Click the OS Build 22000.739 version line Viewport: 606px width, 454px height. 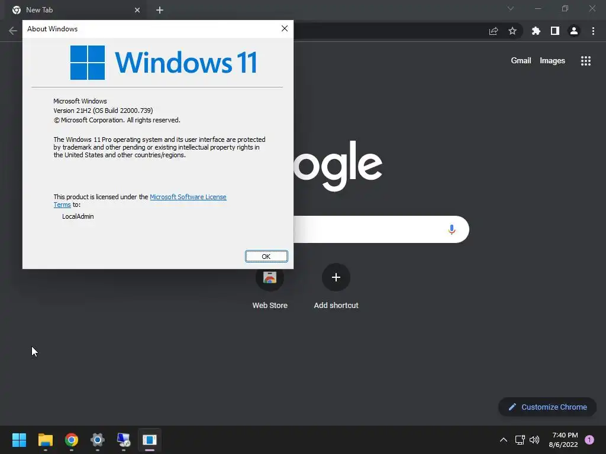click(x=103, y=111)
